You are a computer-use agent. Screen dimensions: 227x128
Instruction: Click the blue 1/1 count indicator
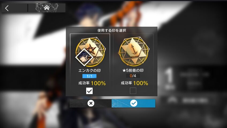pyautogui.click(x=89, y=76)
